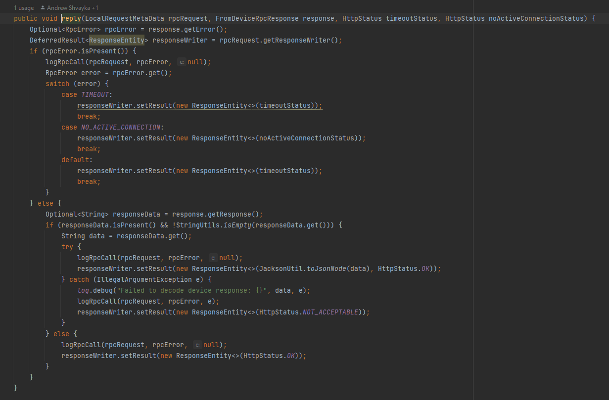Click 'log.debug' logging call
Screen dimensions: 609x400
[95, 290]
